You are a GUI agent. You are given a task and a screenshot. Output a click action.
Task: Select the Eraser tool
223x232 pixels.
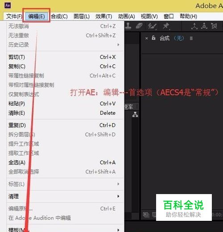(x=139, y=26)
